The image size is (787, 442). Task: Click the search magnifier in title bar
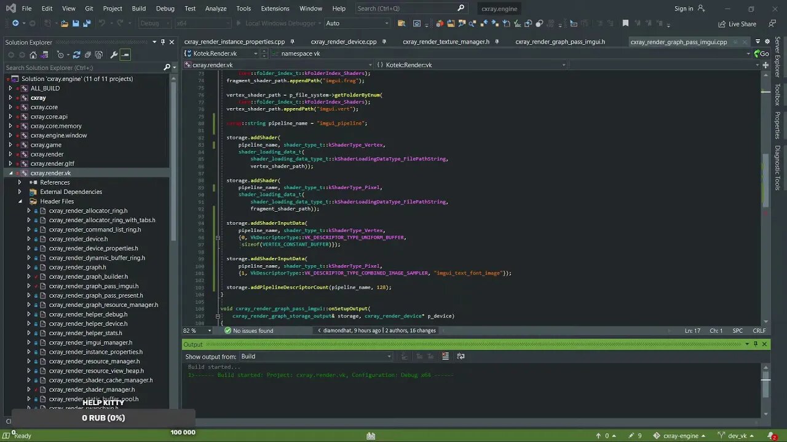click(x=461, y=8)
